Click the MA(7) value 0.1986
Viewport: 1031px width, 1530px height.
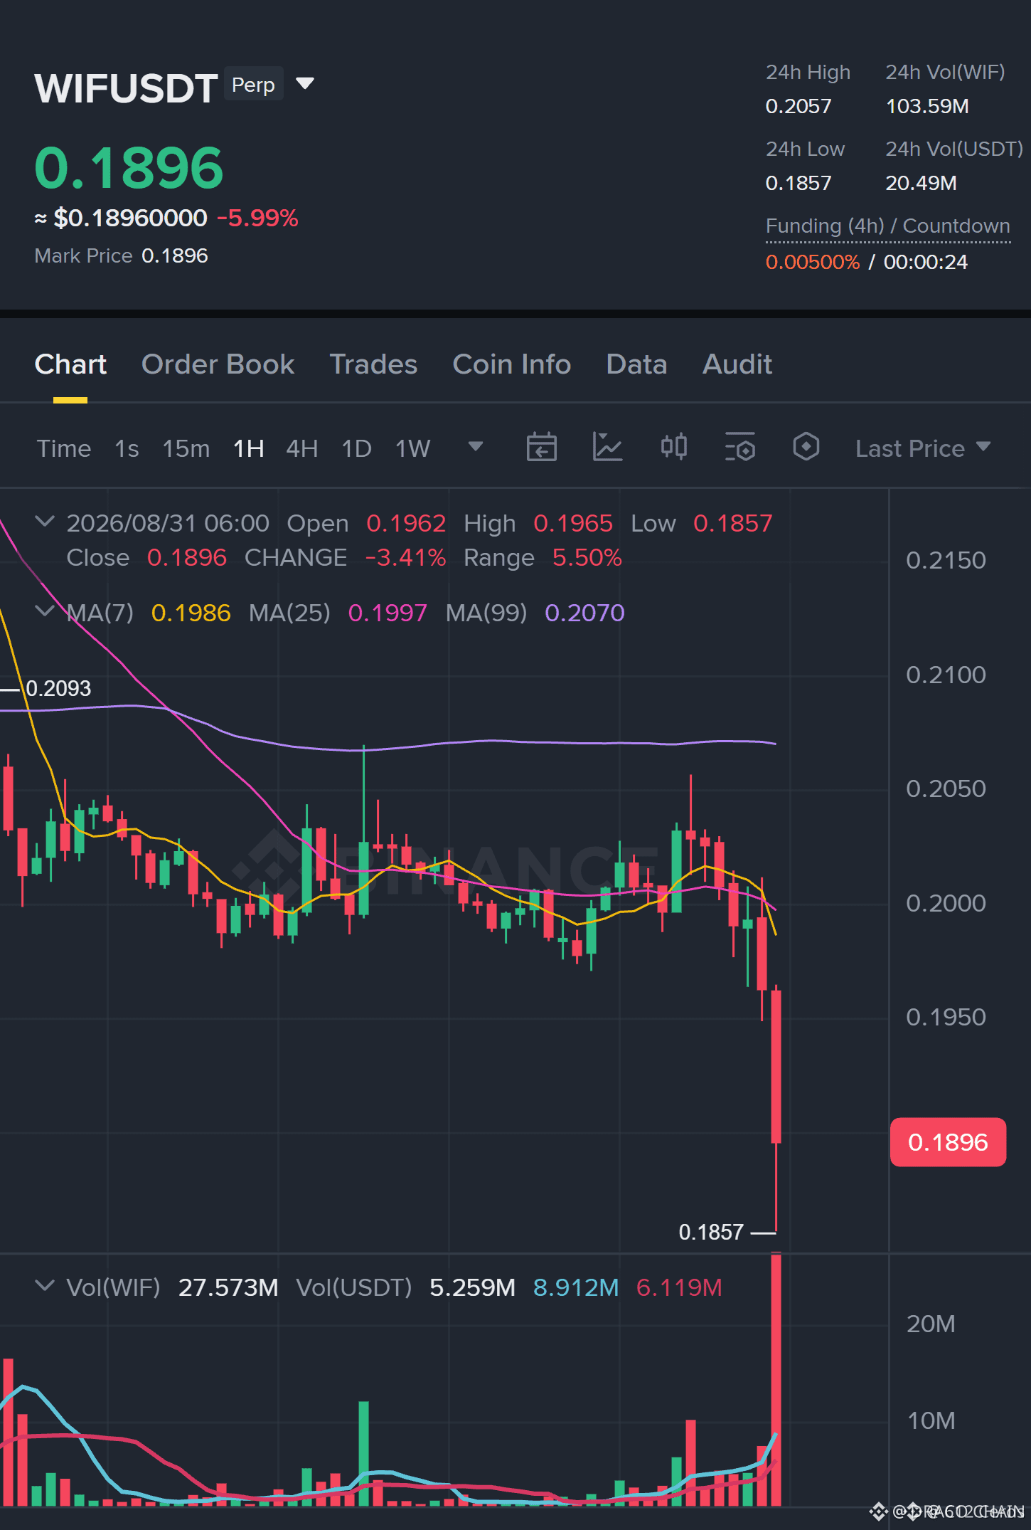pyautogui.click(x=191, y=613)
